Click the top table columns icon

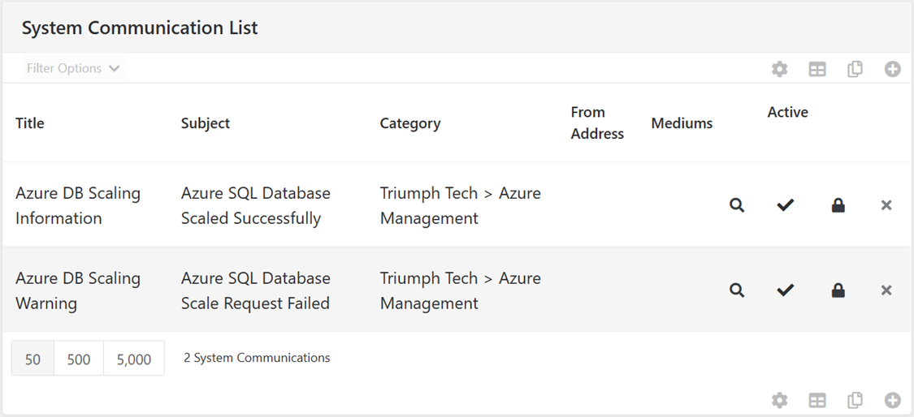point(817,69)
